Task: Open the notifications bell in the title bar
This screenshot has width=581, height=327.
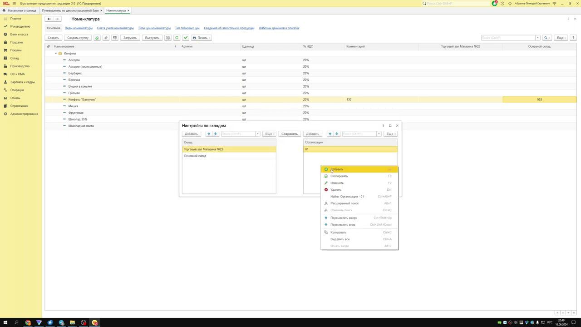Action: pos(494,3)
